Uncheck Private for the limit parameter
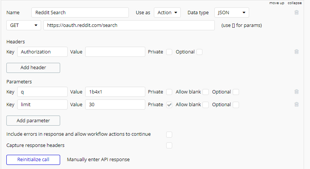Viewport: 310px width, 169px height. point(169,105)
